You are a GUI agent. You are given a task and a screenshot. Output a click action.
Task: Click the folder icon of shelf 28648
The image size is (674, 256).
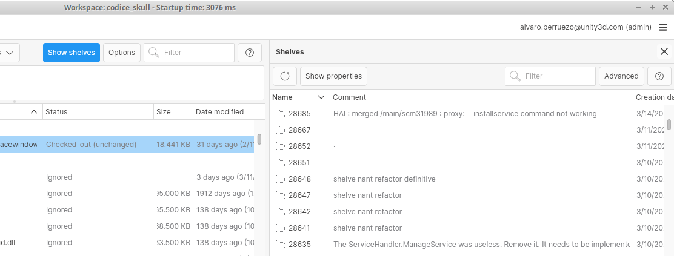[280, 179]
